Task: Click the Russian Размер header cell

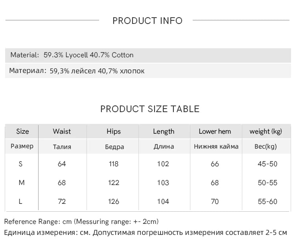Action: 22,146
